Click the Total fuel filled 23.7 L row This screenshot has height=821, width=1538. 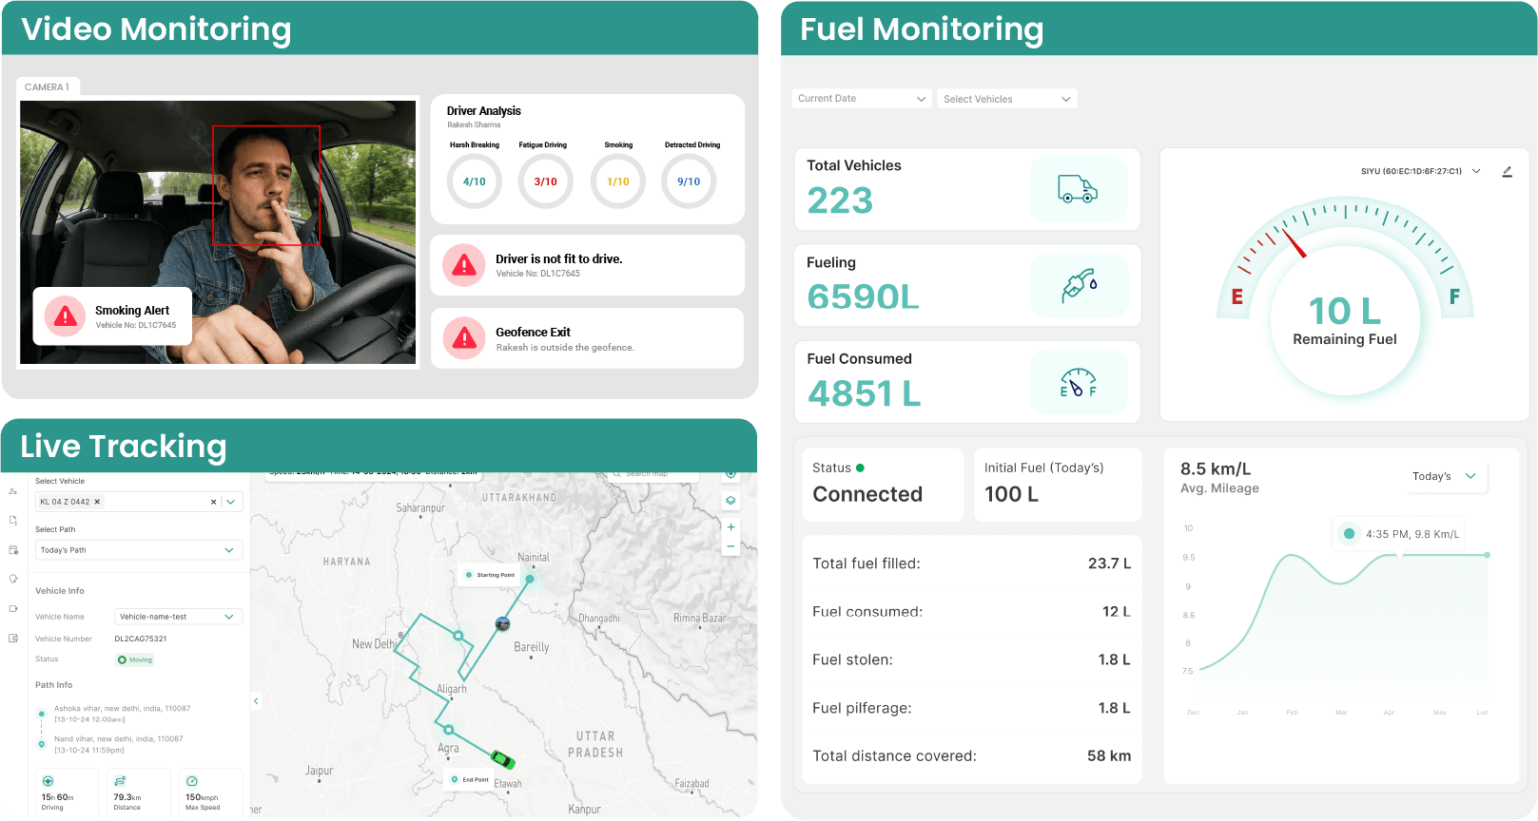click(971, 563)
